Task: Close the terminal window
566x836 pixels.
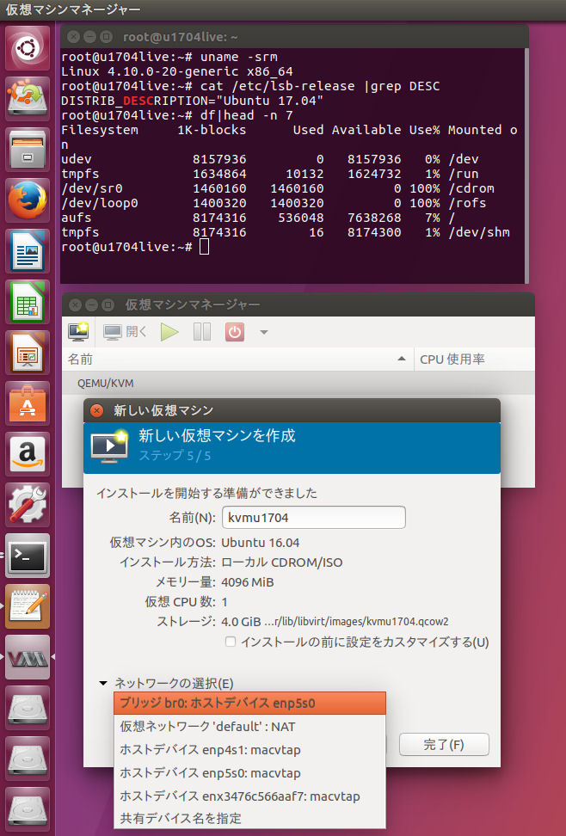Action: point(74,37)
